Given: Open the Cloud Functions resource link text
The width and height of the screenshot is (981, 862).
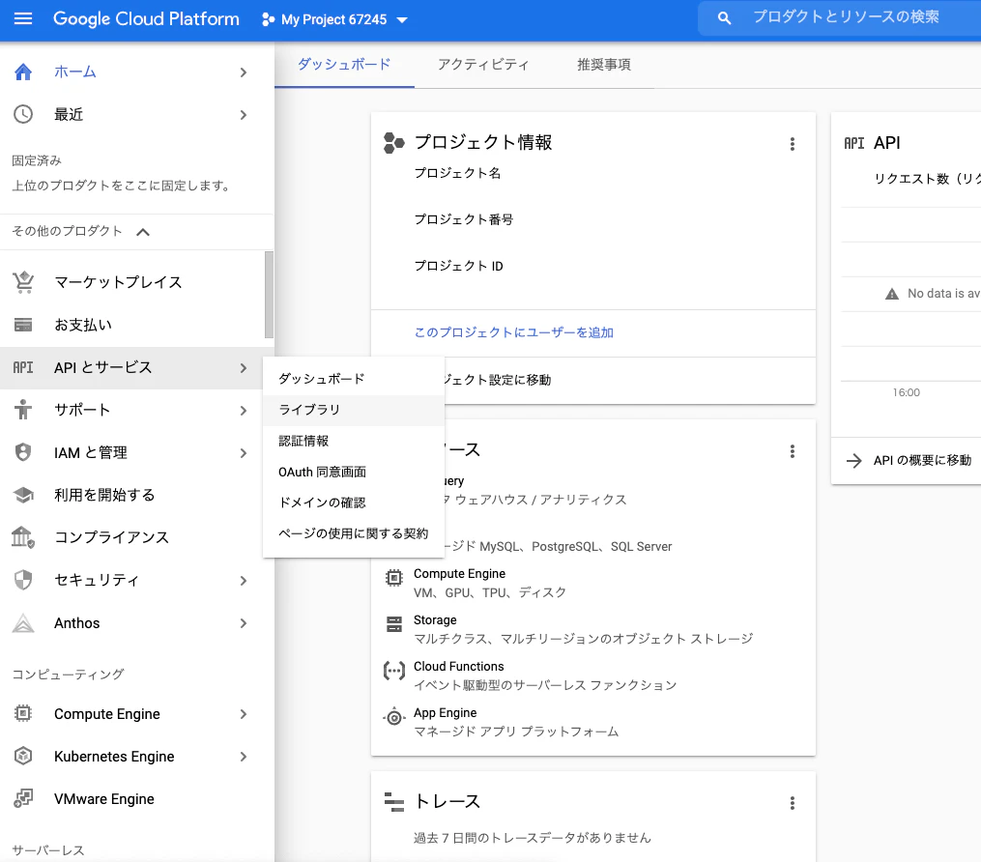Looking at the screenshot, I should (458, 666).
